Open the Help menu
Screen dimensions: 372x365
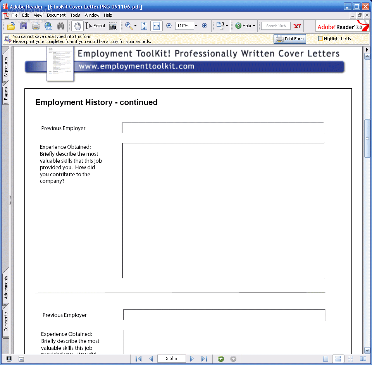tap(108, 15)
